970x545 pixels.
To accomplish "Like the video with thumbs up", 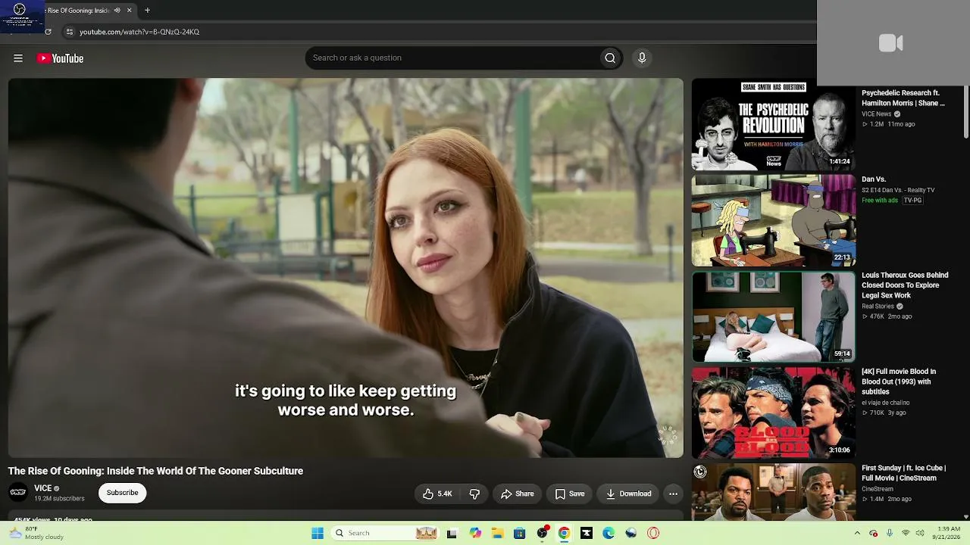I will pyautogui.click(x=437, y=494).
